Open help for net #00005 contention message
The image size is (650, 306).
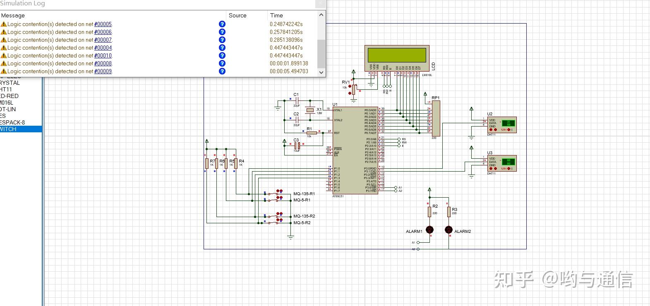pyautogui.click(x=222, y=24)
